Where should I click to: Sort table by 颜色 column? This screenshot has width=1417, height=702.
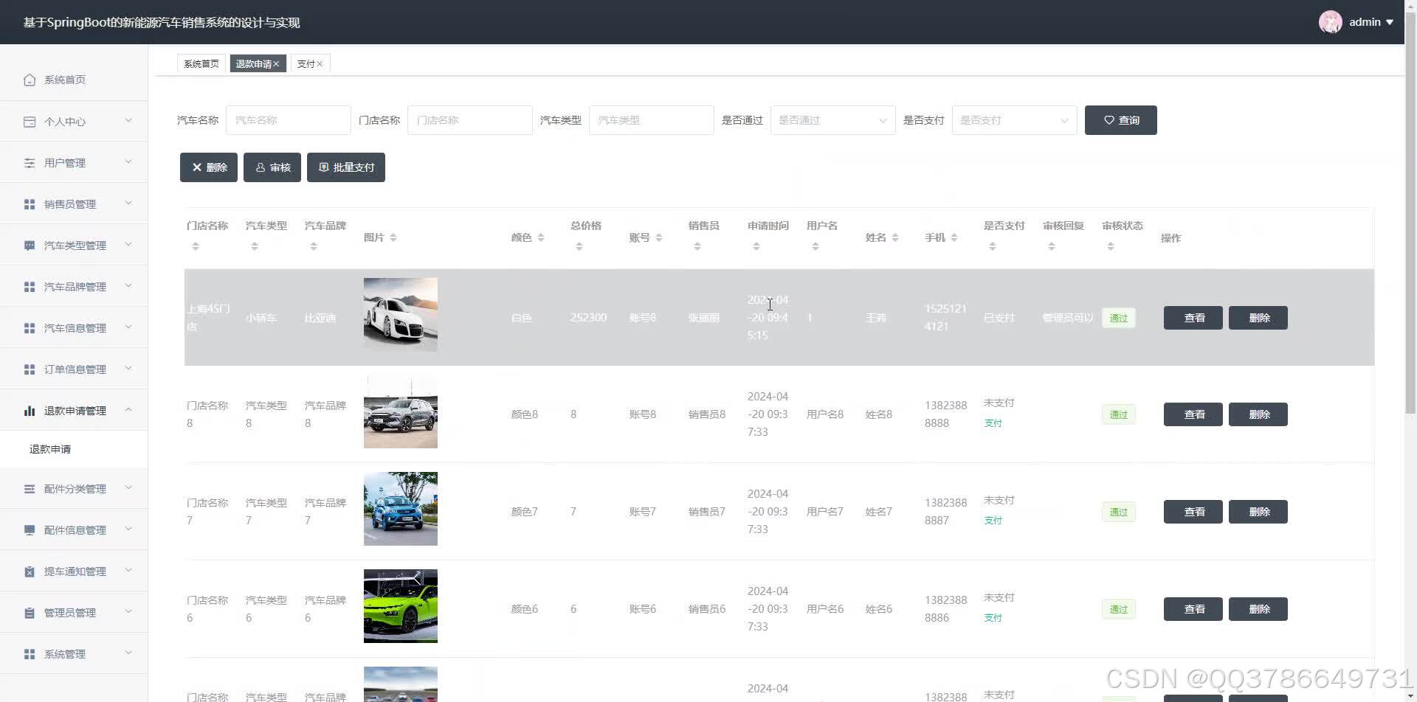tap(541, 237)
